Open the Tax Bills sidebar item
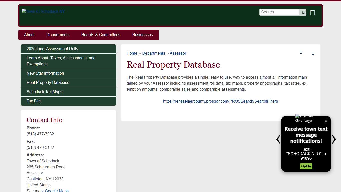The width and height of the screenshot is (341, 192). pyautogui.click(x=34, y=101)
